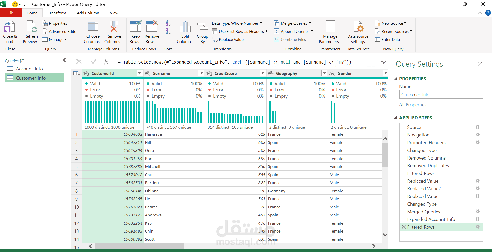Switch to the Transform tab
Viewport: 492px width, 252px height.
pos(57,13)
